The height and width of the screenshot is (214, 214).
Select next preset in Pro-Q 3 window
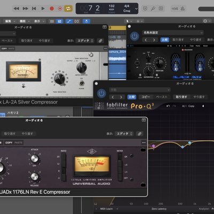[x=121, y=97]
